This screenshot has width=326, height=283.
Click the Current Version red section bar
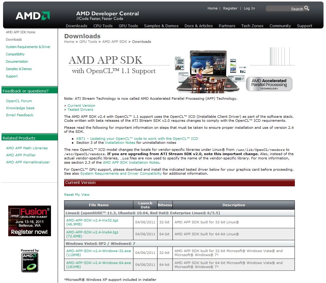click(x=179, y=183)
